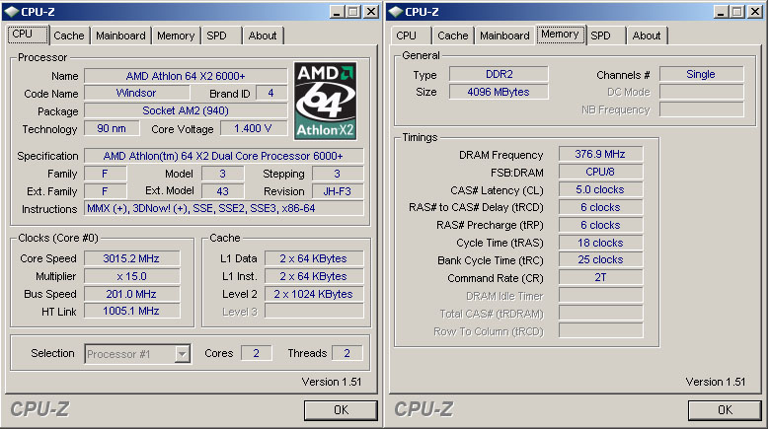Click the Brand ID value 4
Viewport: 770px width, 429px height.
270,94
